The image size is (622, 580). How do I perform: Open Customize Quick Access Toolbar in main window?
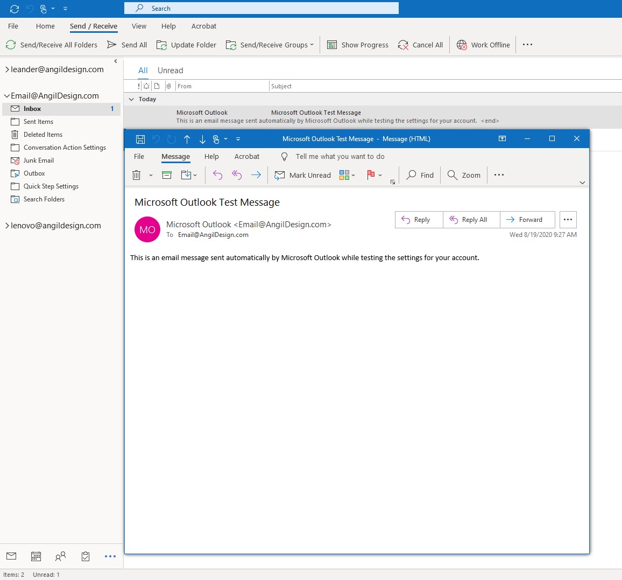tap(66, 8)
